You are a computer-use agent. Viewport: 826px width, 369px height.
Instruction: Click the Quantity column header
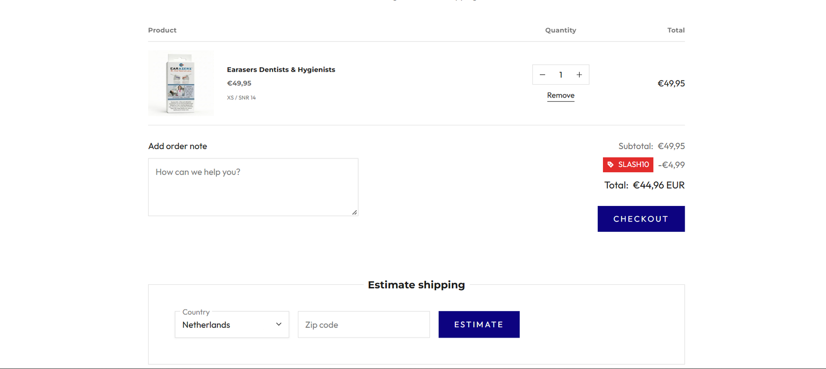(561, 30)
